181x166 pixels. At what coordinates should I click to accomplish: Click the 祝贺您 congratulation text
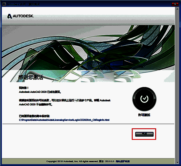coord(23,88)
